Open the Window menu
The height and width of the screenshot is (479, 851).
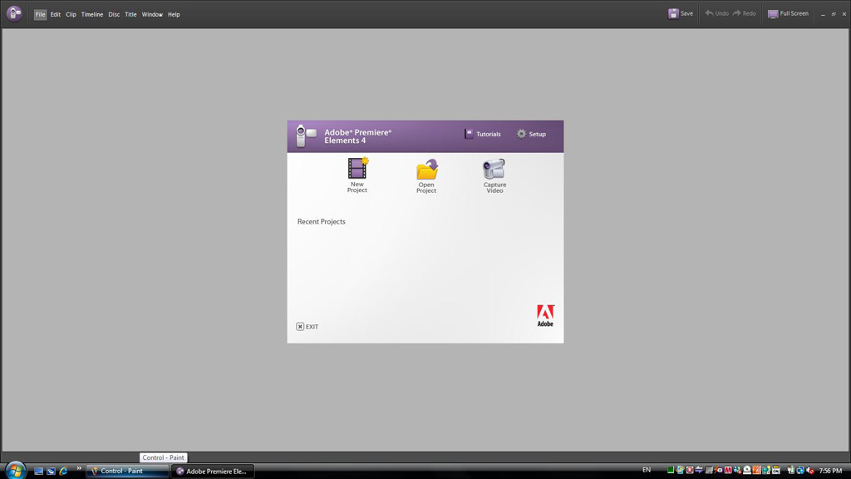(152, 15)
